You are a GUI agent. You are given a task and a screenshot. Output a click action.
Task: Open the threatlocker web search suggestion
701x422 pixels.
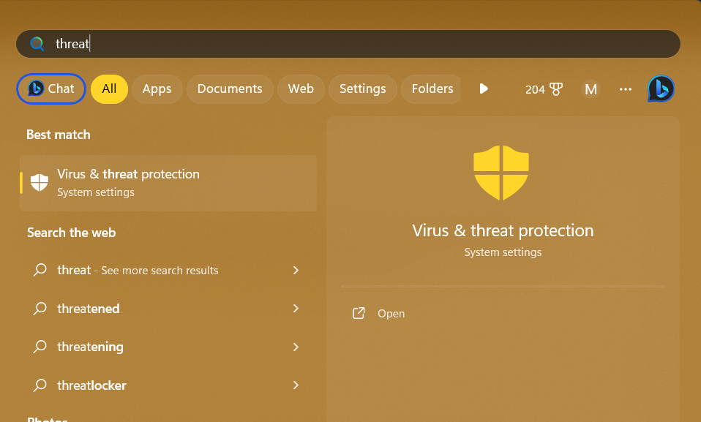pos(91,385)
